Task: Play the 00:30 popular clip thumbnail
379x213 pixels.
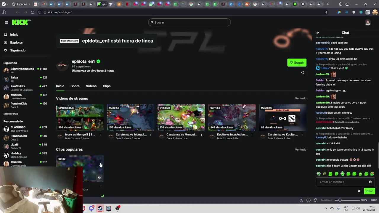Action: click(x=80, y=169)
